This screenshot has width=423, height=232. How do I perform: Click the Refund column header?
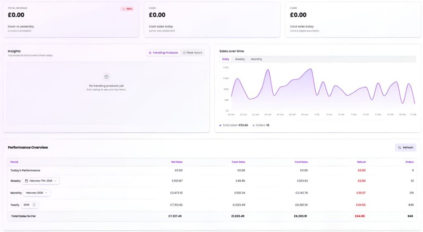tap(361, 162)
